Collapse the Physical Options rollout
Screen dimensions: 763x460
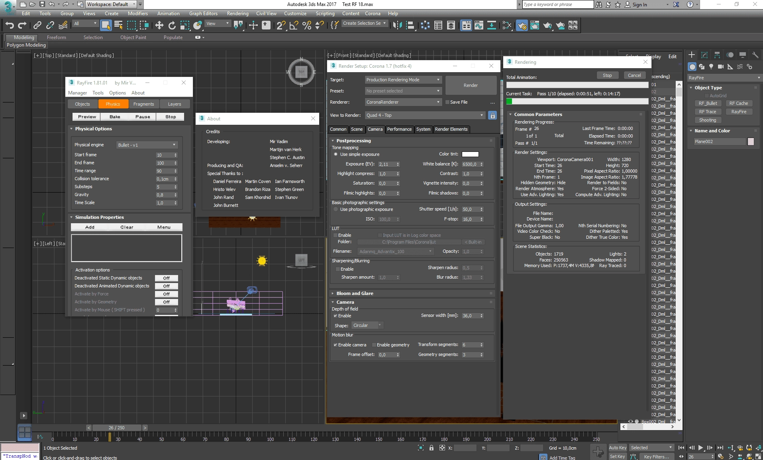[93, 129]
